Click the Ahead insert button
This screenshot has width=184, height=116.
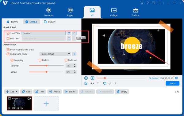(55, 92)
